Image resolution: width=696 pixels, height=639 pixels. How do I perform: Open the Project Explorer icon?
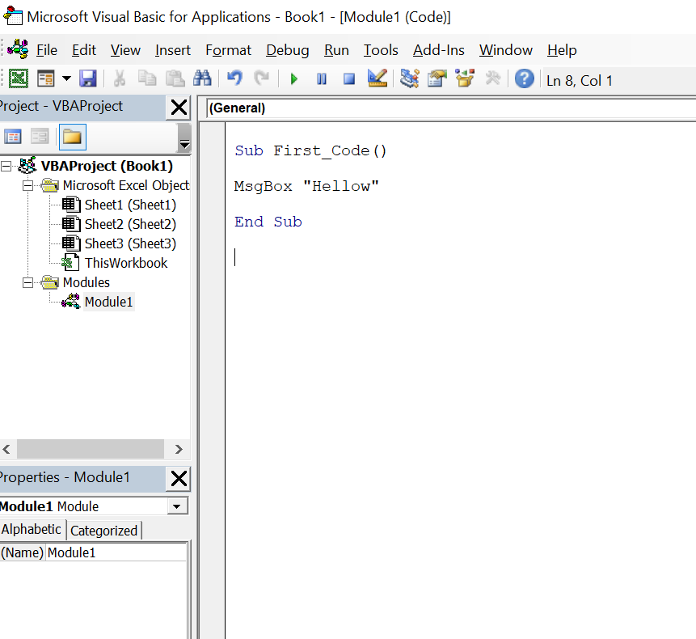pyautogui.click(x=409, y=78)
